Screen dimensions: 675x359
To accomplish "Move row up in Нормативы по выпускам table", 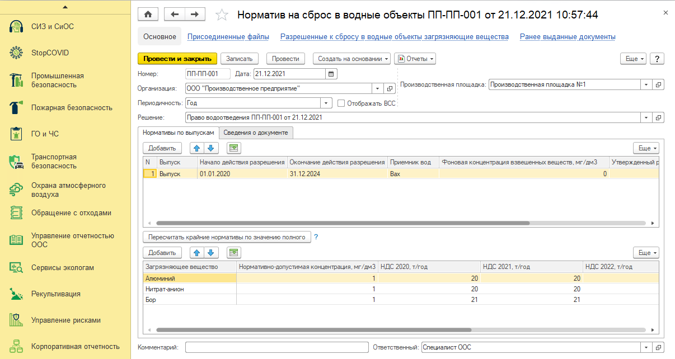I will 197,148.
